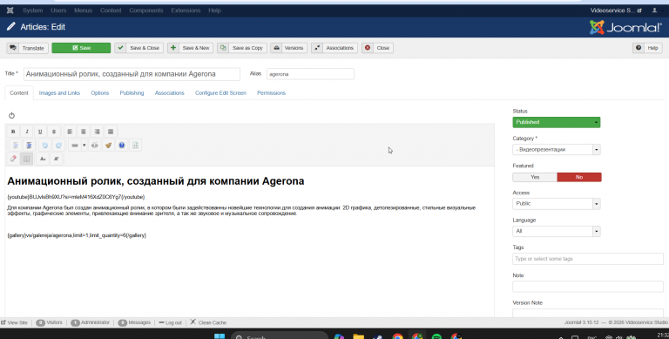Screen dimensions: 669x339
Task: Click the red Close toolbar button
Action: [x=377, y=48]
